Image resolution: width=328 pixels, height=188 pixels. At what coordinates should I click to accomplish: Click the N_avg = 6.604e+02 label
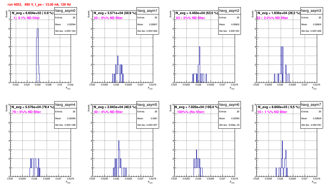[x=33, y=13]
